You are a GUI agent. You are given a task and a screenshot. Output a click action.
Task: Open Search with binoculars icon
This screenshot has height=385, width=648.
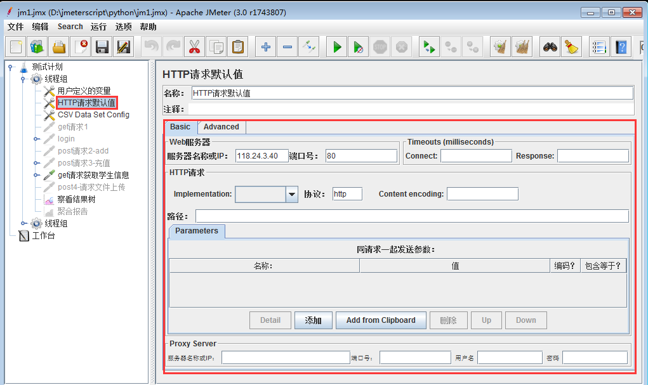click(550, 47)
